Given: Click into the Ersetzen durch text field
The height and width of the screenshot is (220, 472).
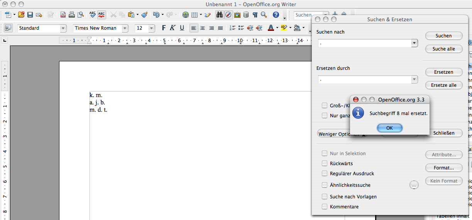Looking at the screenshot, I should point(364,80).
